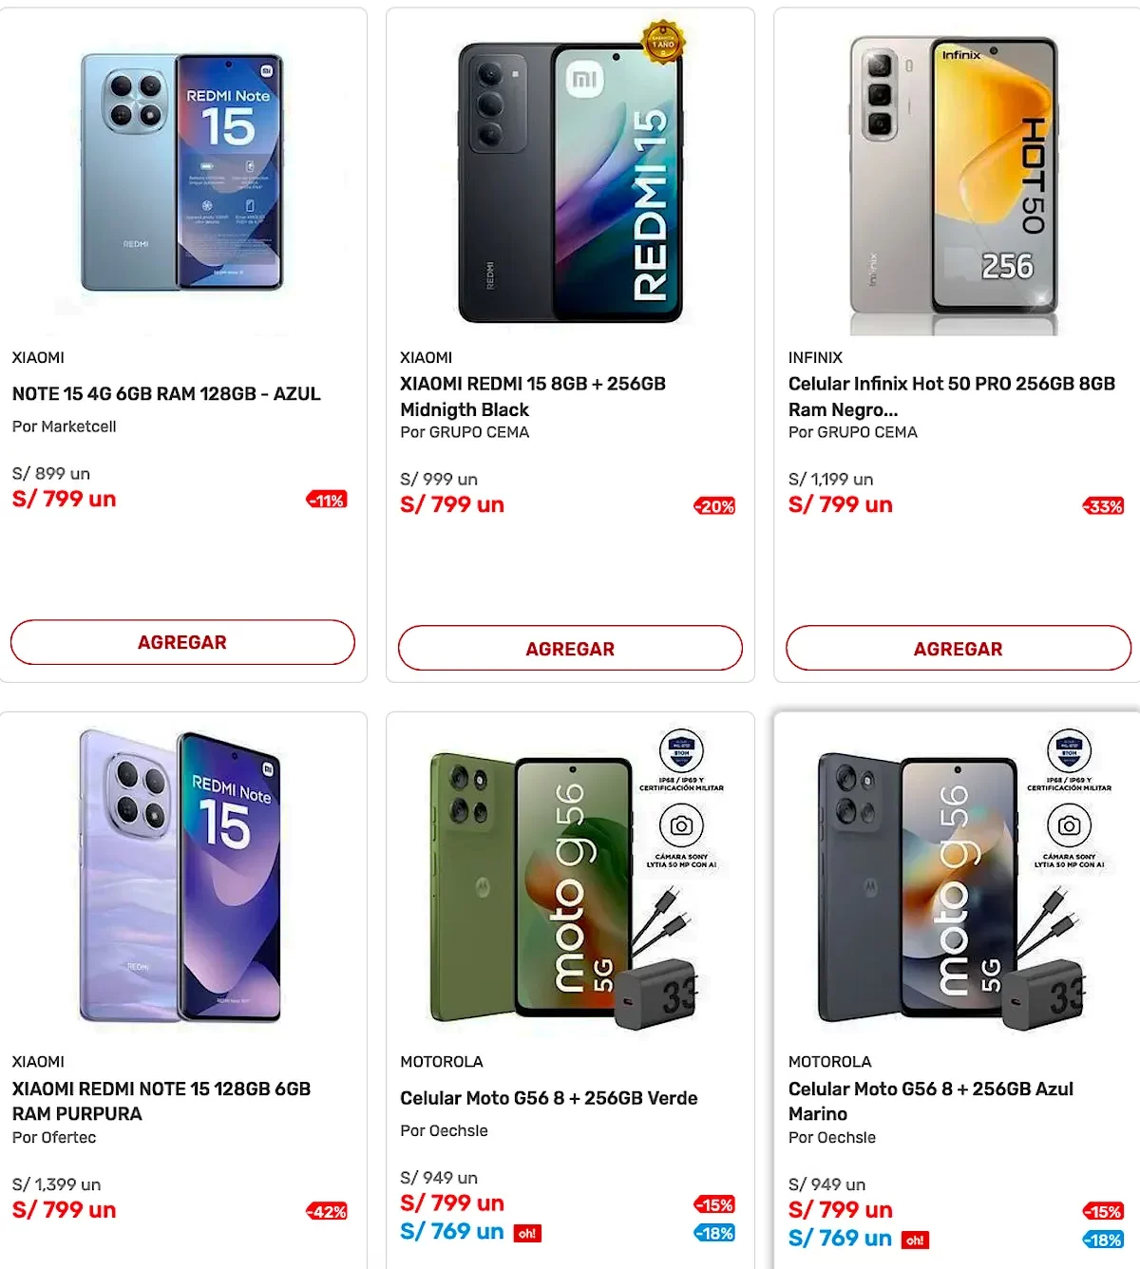Visit the GRUPO CEMA seller page
Image resolution: width=1140 pixels, height=1269 pixels.
click(x=465, y=431)
